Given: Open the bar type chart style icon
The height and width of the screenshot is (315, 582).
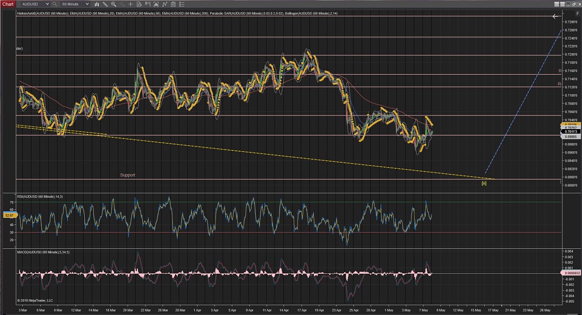Looking at the screenshot, I should 97,4.
